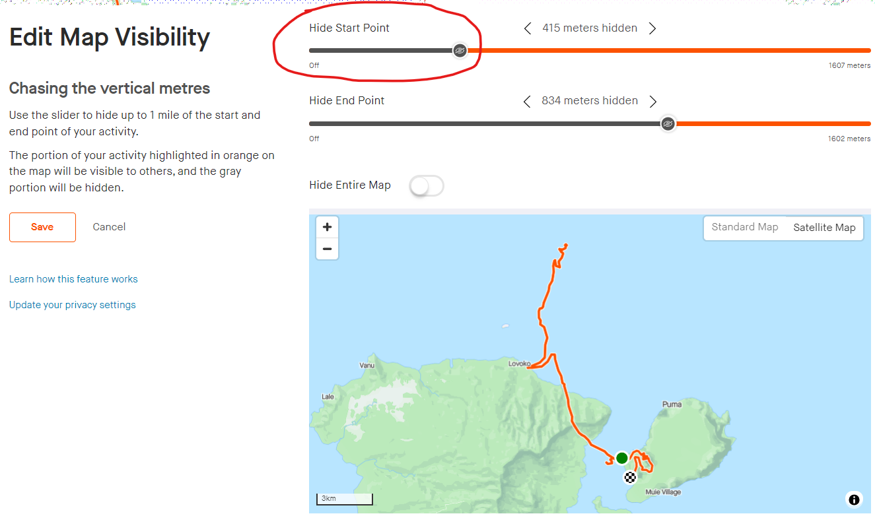
Task: Toggle the Hide Entire Map switch
Action: point(427,185)
